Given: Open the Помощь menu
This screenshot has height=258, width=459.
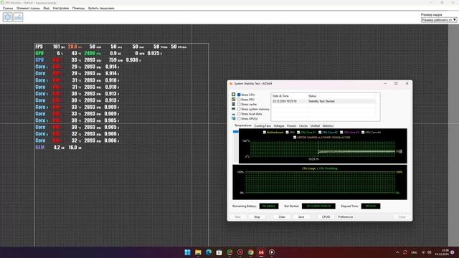Looking at the screenshot, I should point(78,8).
